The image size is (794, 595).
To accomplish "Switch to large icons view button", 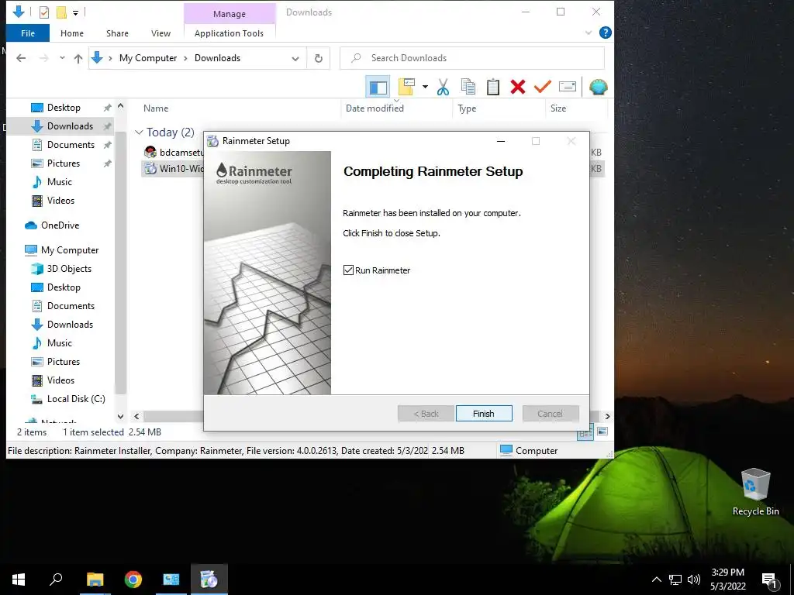I will tap(602, 432).
